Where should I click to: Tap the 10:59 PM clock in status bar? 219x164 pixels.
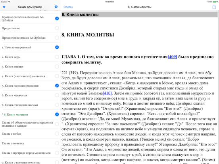pos(110,2)
